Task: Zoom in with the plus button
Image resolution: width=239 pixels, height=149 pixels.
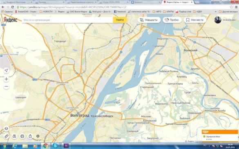Action: pos(6,79)
